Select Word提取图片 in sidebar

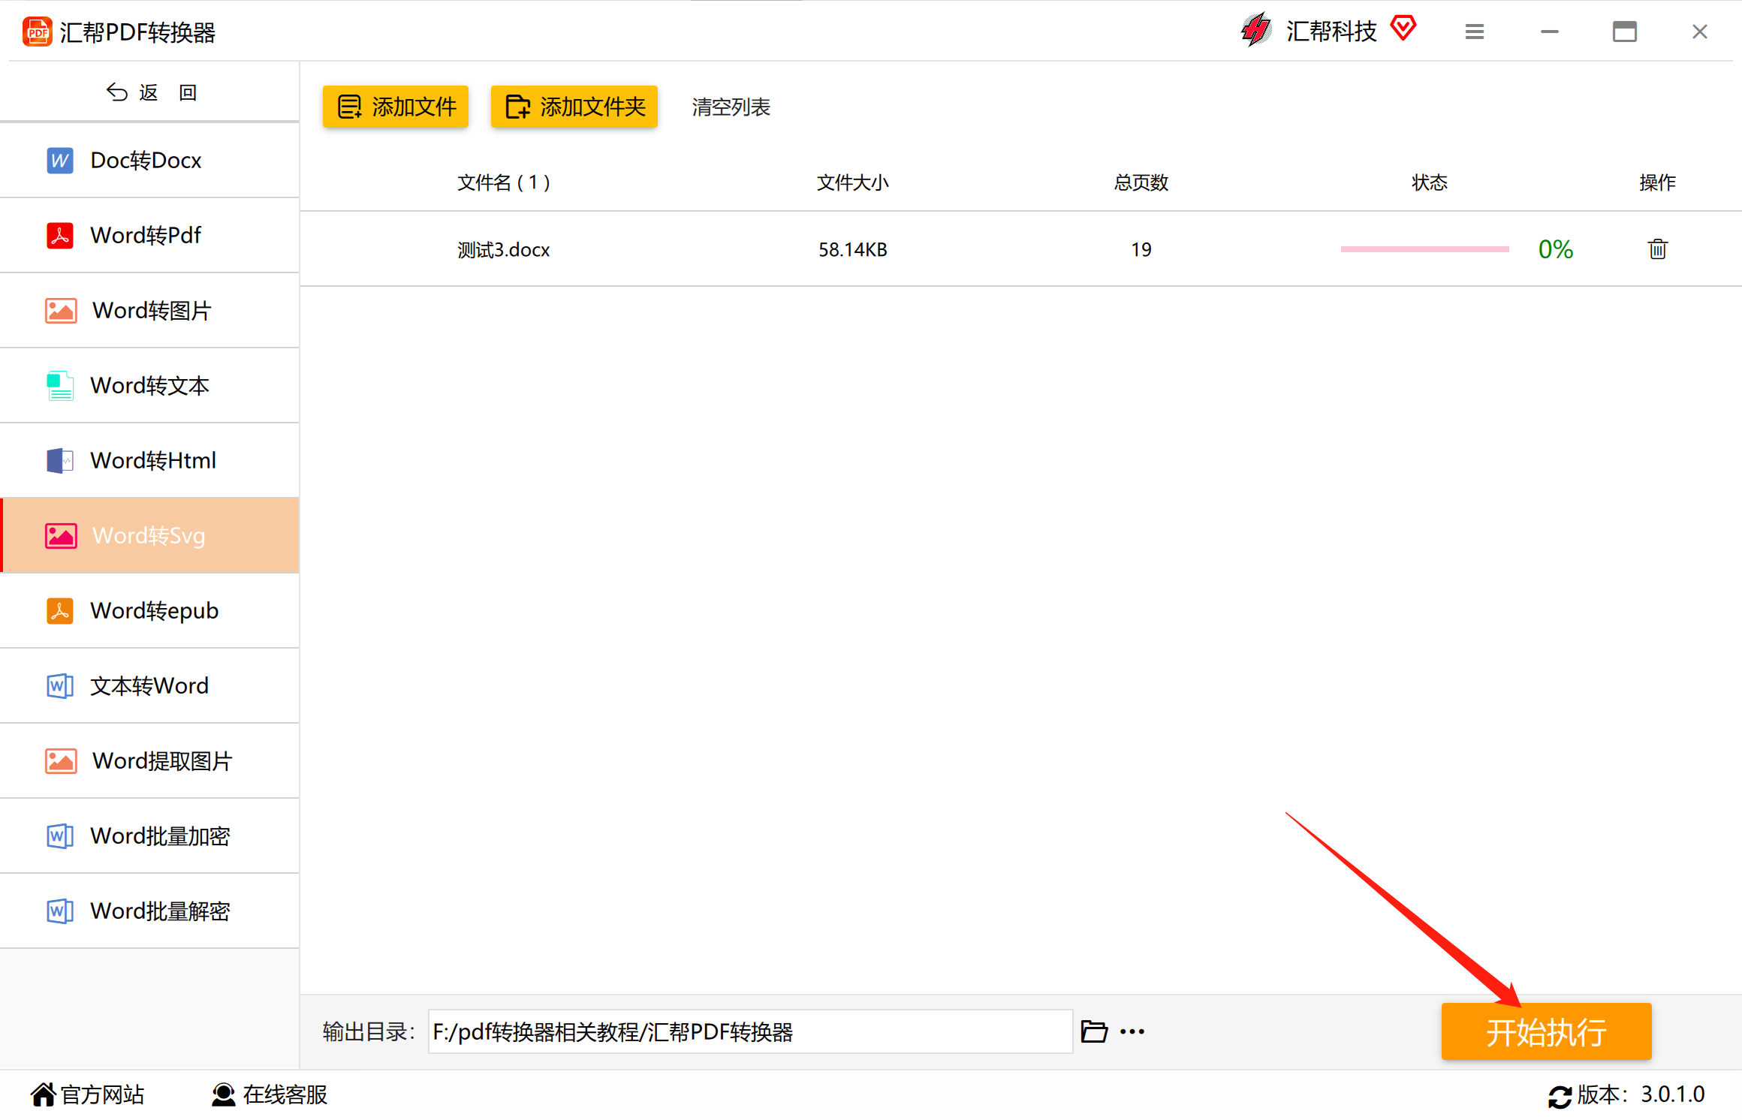pos(149,760)
